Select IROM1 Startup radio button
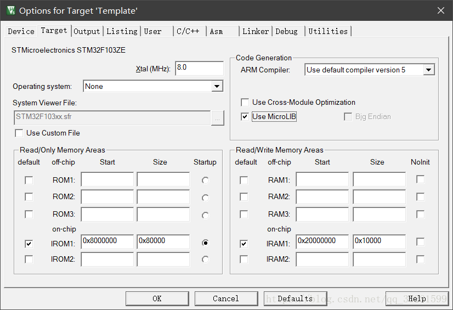 (206, 243)
